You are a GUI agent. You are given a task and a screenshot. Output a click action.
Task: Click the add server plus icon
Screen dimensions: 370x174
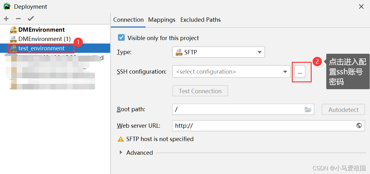click(6, 19)
